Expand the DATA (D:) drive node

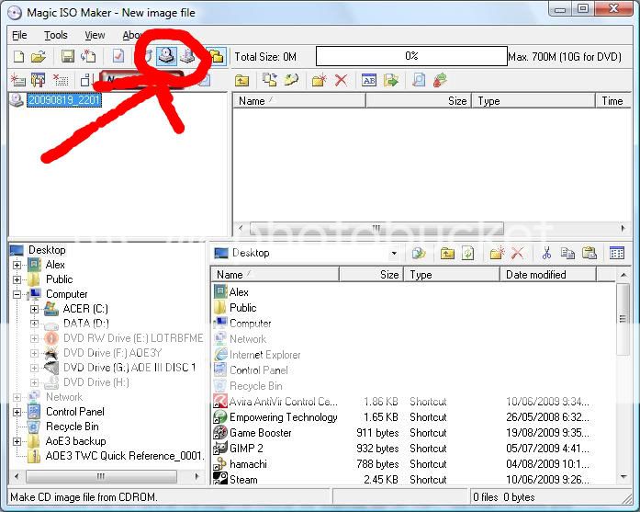34,324
